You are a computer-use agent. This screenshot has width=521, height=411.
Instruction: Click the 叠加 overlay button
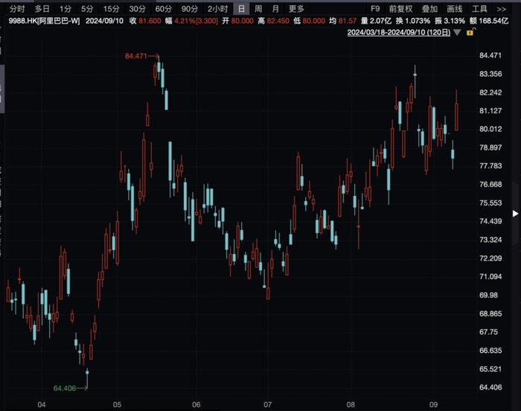(x=429, y=9)
